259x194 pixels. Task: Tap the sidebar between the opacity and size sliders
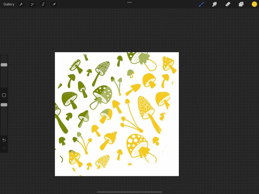tap(4, 95)
